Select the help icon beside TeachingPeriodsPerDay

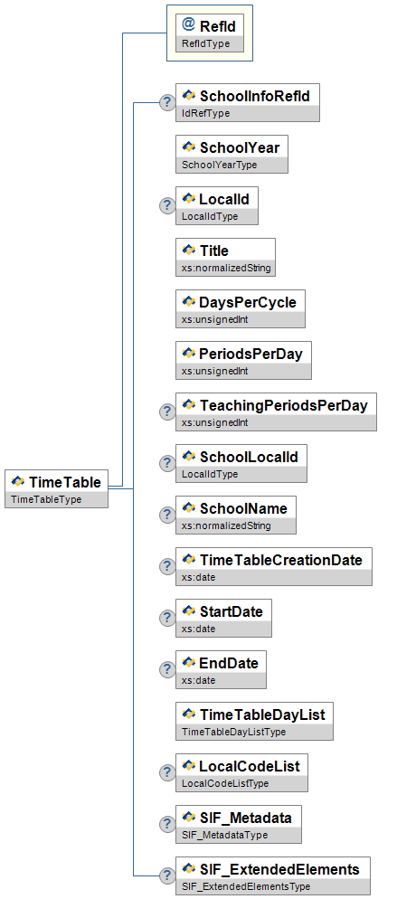166,412
